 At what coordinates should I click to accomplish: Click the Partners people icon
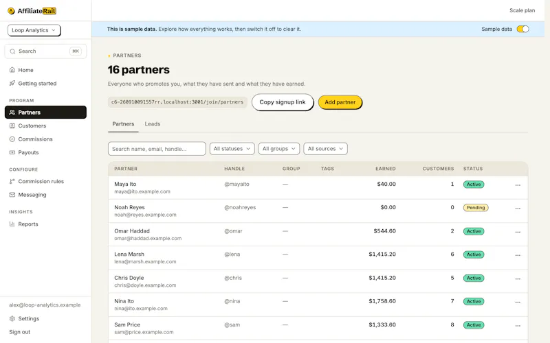12,113
